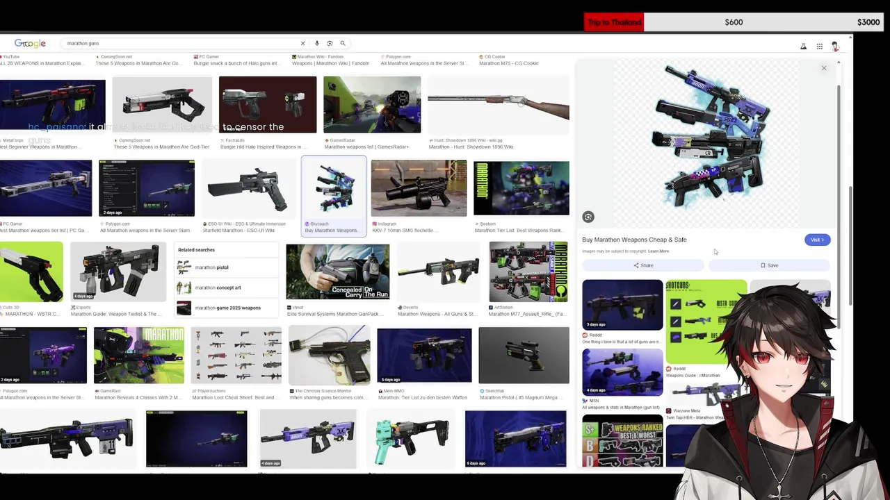This screenshot has width=890, height=500.
Task: Open the Beebom Marathon Tier List image
Action: 521,188
